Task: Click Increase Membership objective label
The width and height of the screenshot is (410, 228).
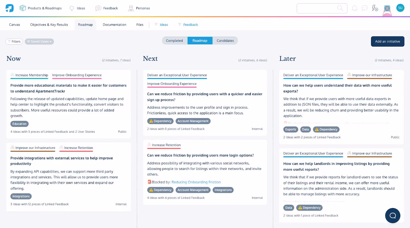Action: [29, 75]
